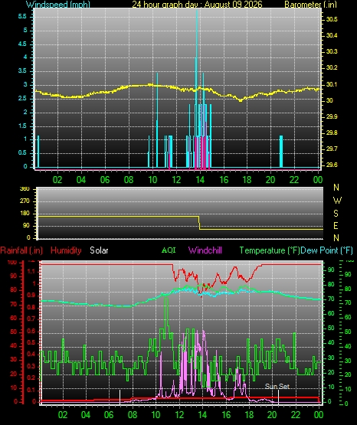
Task: Click the "1.5" windspeed scale value
Action: click(x=22, y=126)
